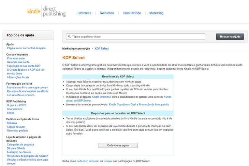The width and height of the screenshot is (249, 166).
Task: Open Categorias de pesquisa link
Action: (20, 144)
